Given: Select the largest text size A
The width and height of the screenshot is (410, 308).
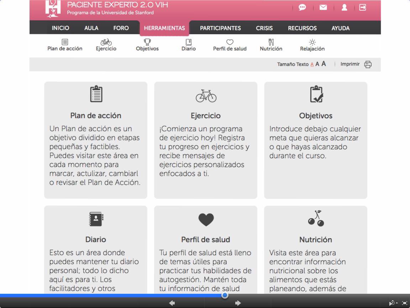Looking at the screenshot, I should pos(324,64).
